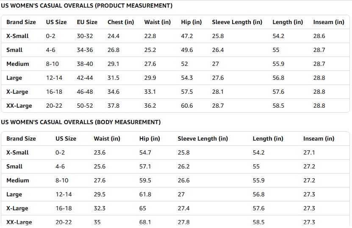
Task: Click the 23.6 waist value for X-Small
Action: point(100,152)
